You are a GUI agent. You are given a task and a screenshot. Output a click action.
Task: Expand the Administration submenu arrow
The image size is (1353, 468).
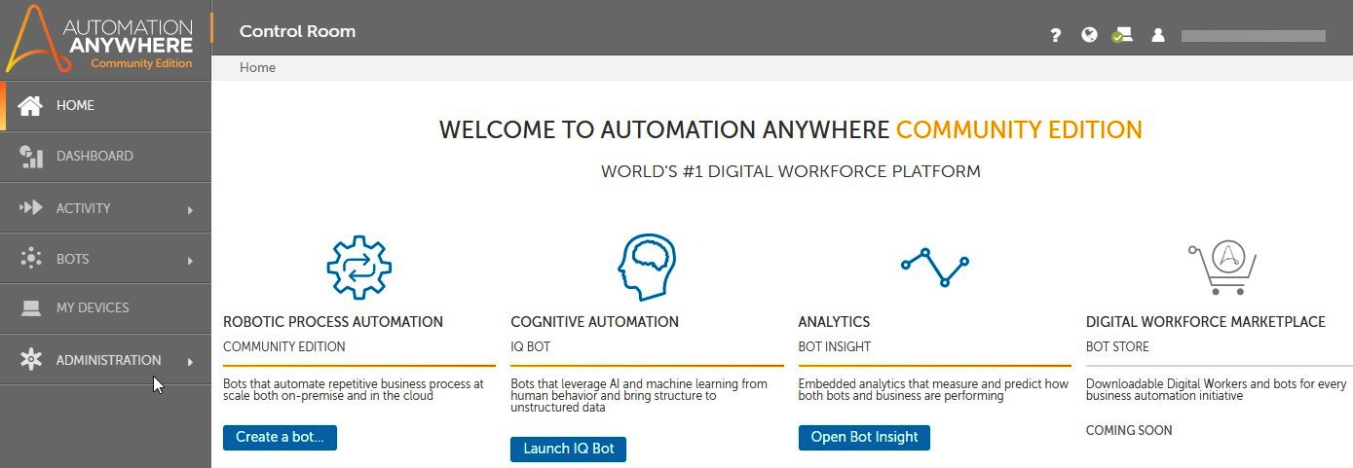(x=190, y=362)
